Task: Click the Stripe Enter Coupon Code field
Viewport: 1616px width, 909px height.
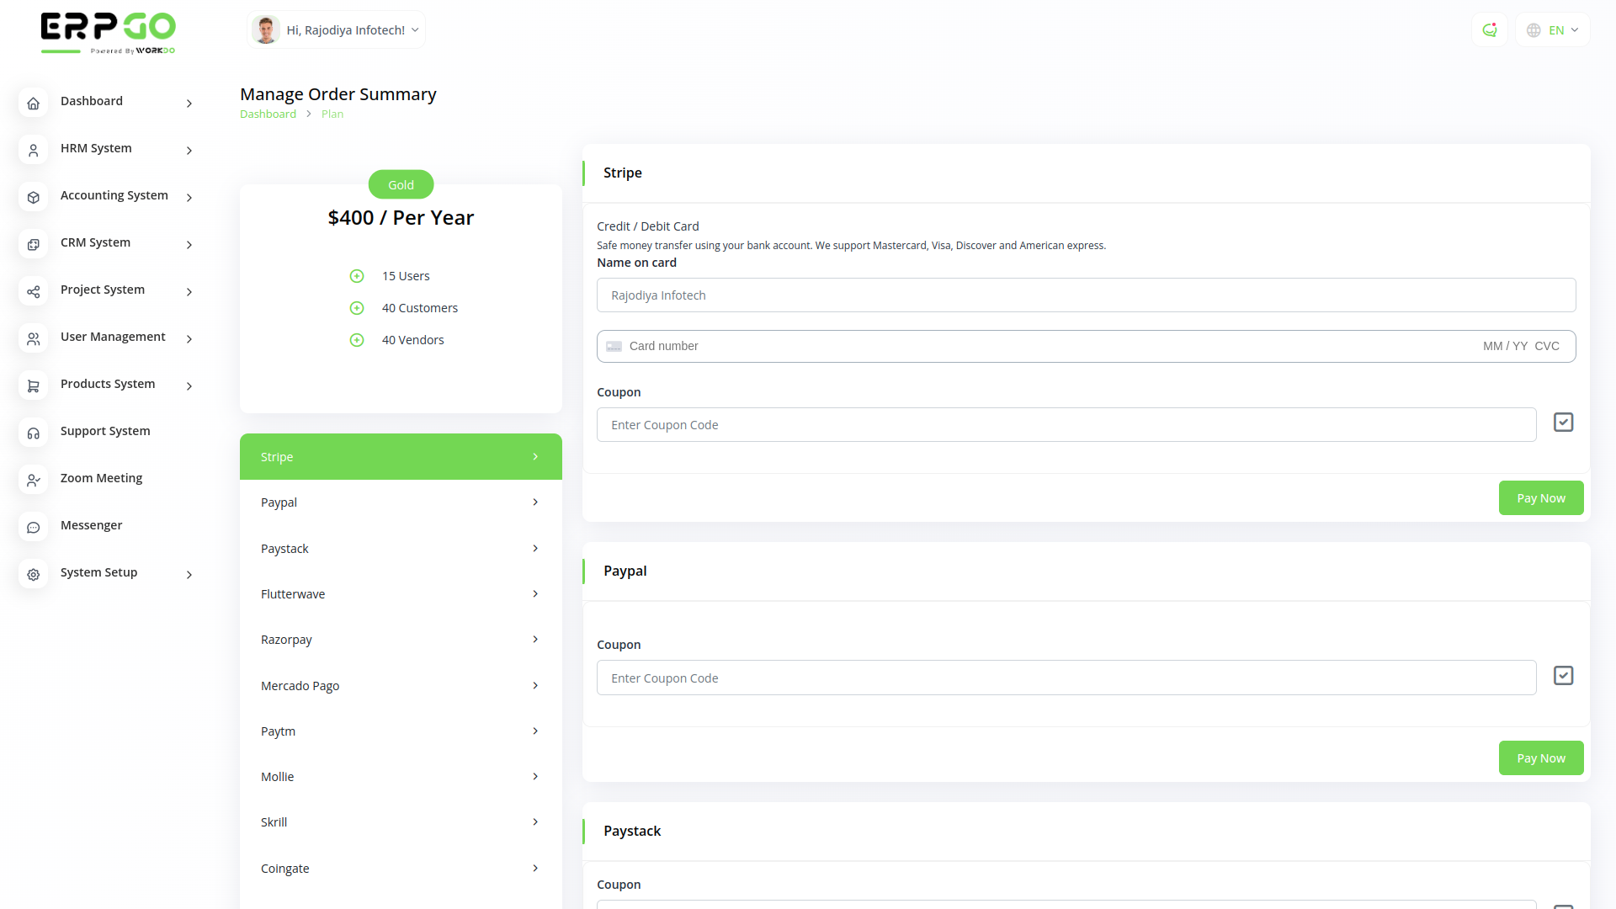Action: coord(1066,425)
